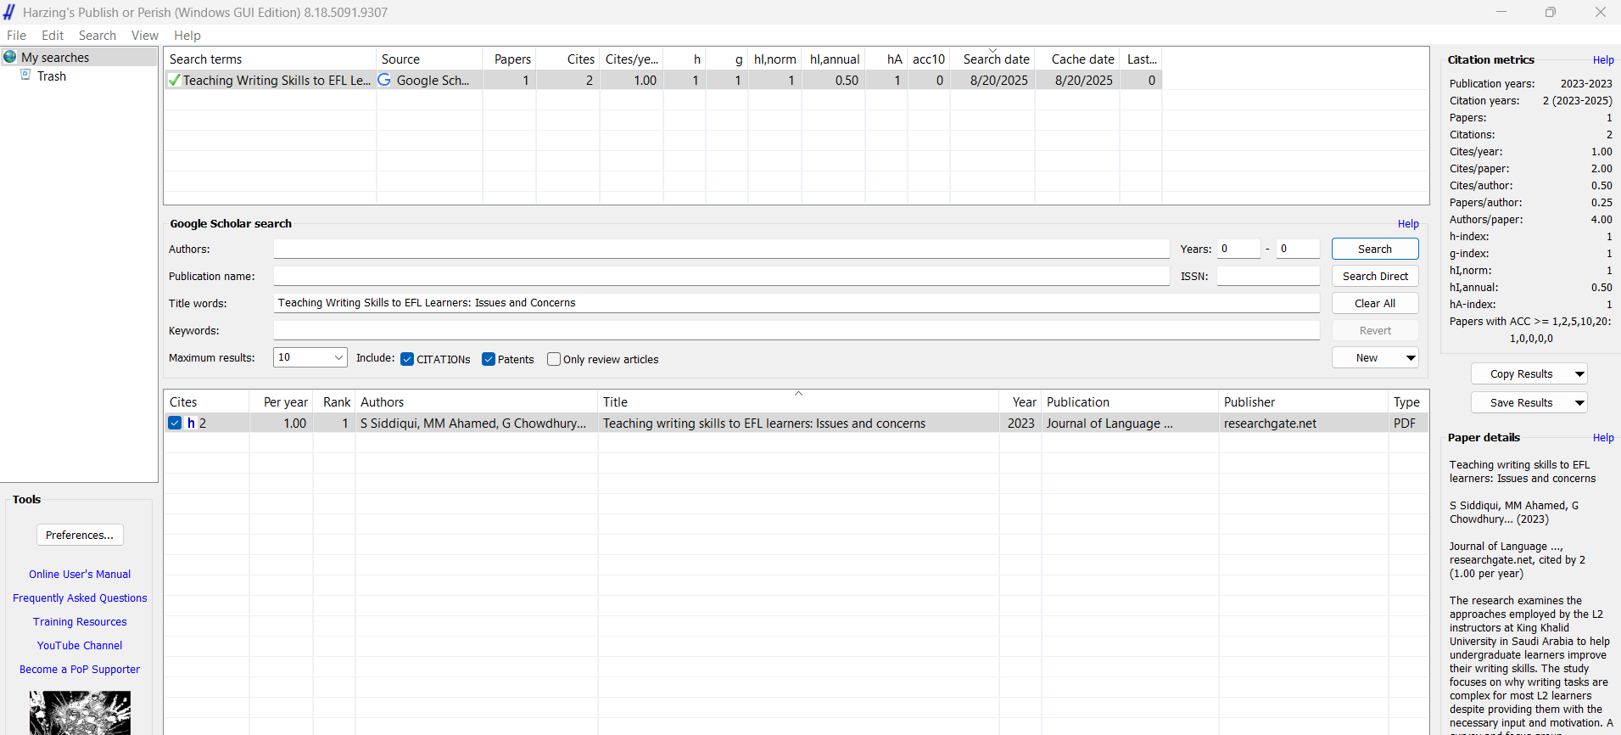Image resolution: width=1621 pixels, height=735 pixels.
Task: Click the h-index marker icon in results row
Action: (192, 424)
